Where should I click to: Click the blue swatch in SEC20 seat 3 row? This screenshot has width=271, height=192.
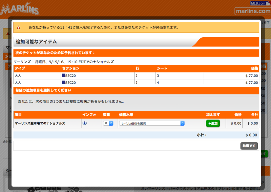click(x=64, y=76)
